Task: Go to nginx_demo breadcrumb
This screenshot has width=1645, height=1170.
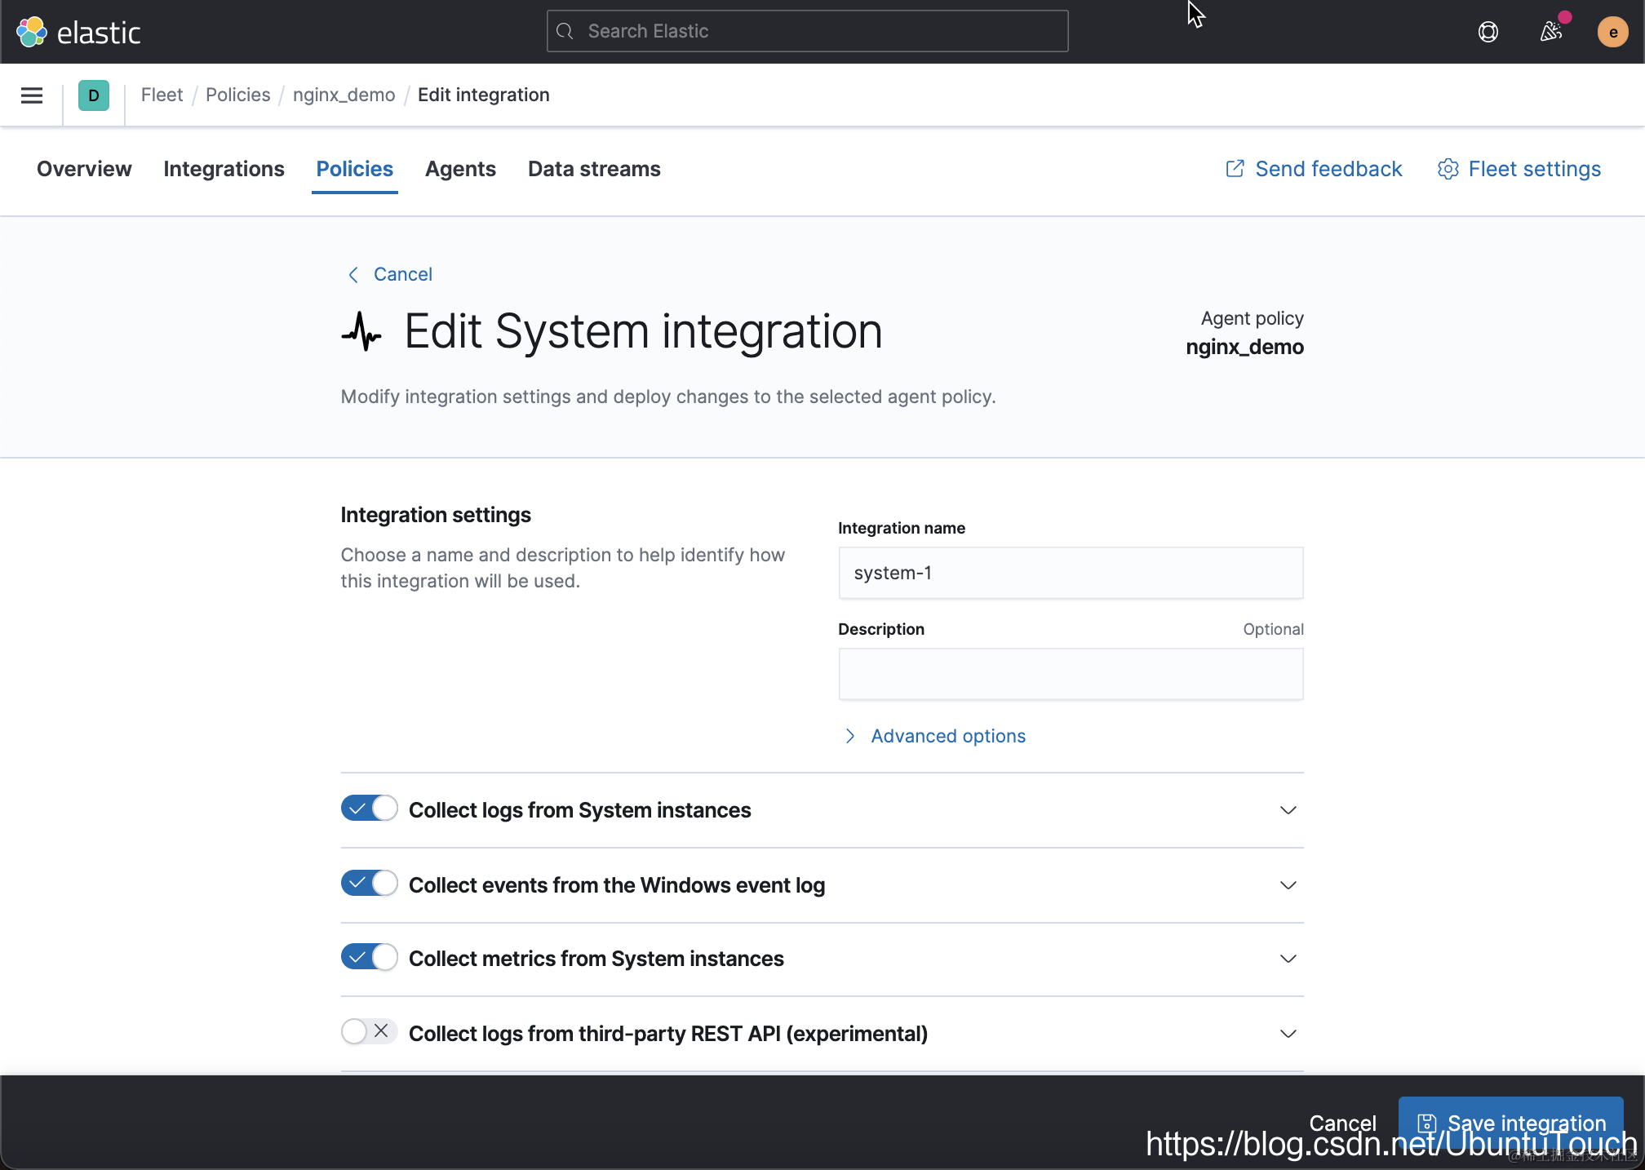Action: 344,95
